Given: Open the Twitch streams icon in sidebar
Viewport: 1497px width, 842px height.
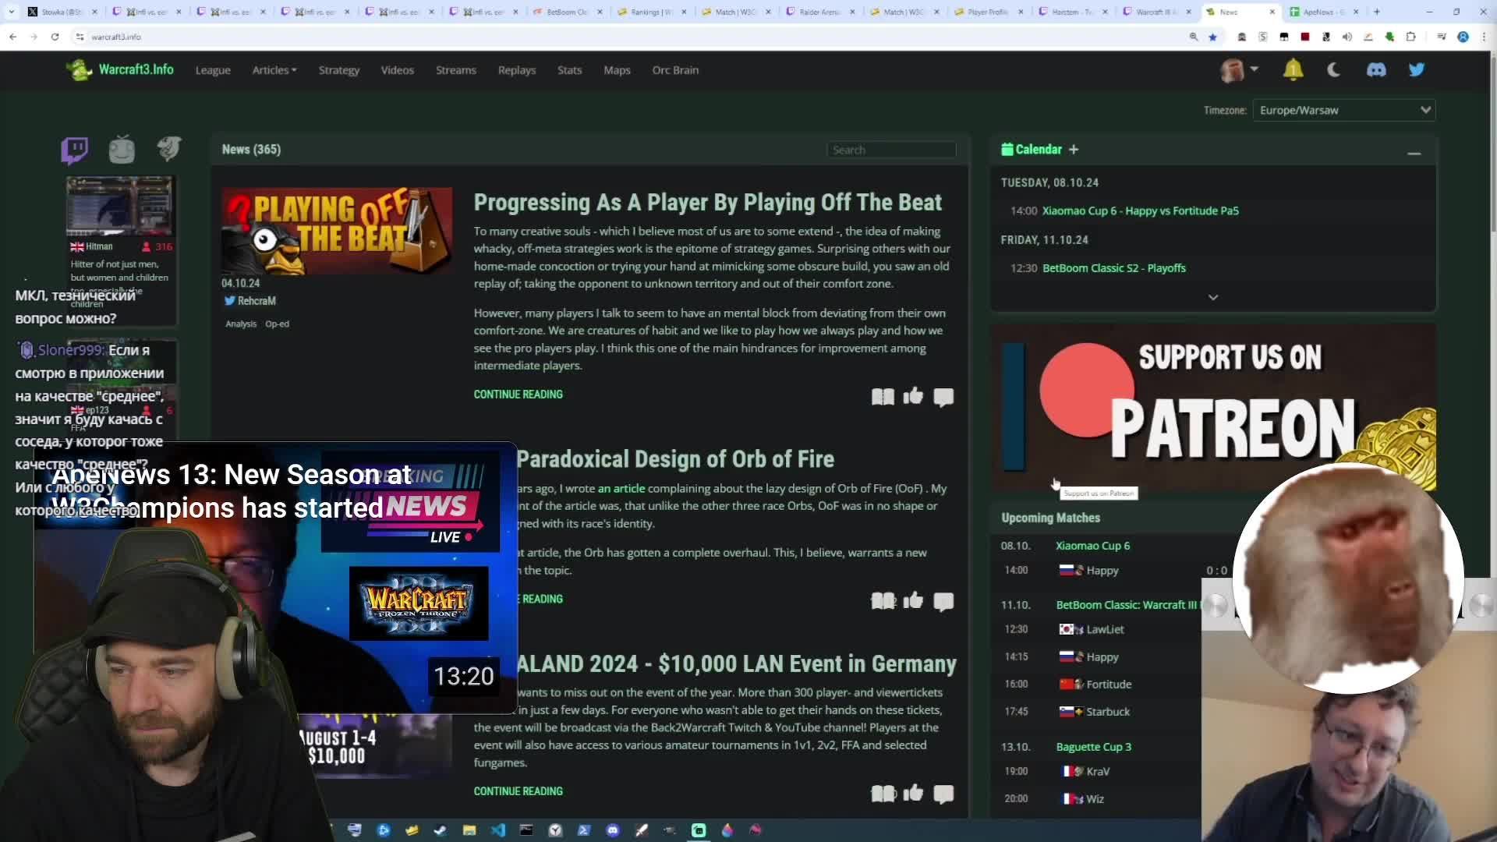Looking at the screenshot, I should tap(75, 149).
